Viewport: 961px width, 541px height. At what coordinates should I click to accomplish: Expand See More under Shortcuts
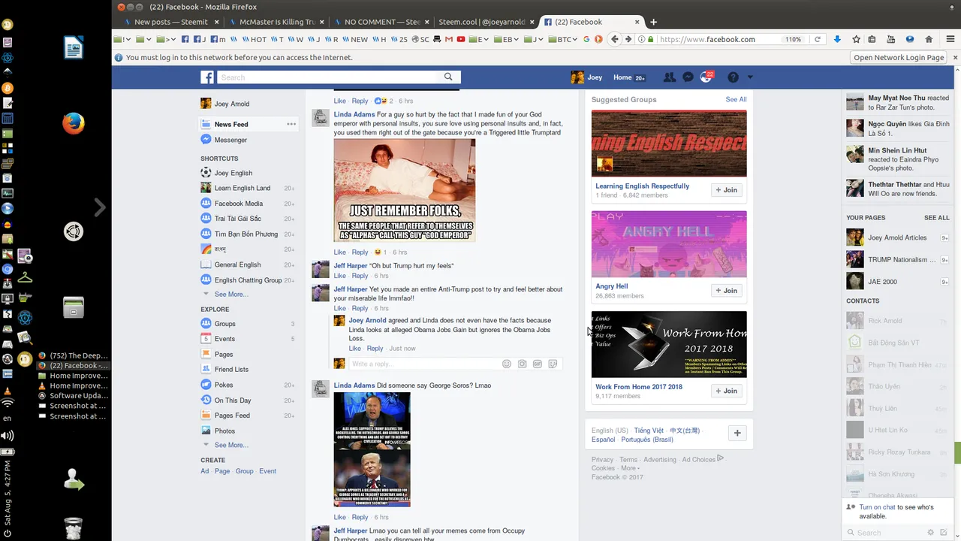(x=231, y=295)
